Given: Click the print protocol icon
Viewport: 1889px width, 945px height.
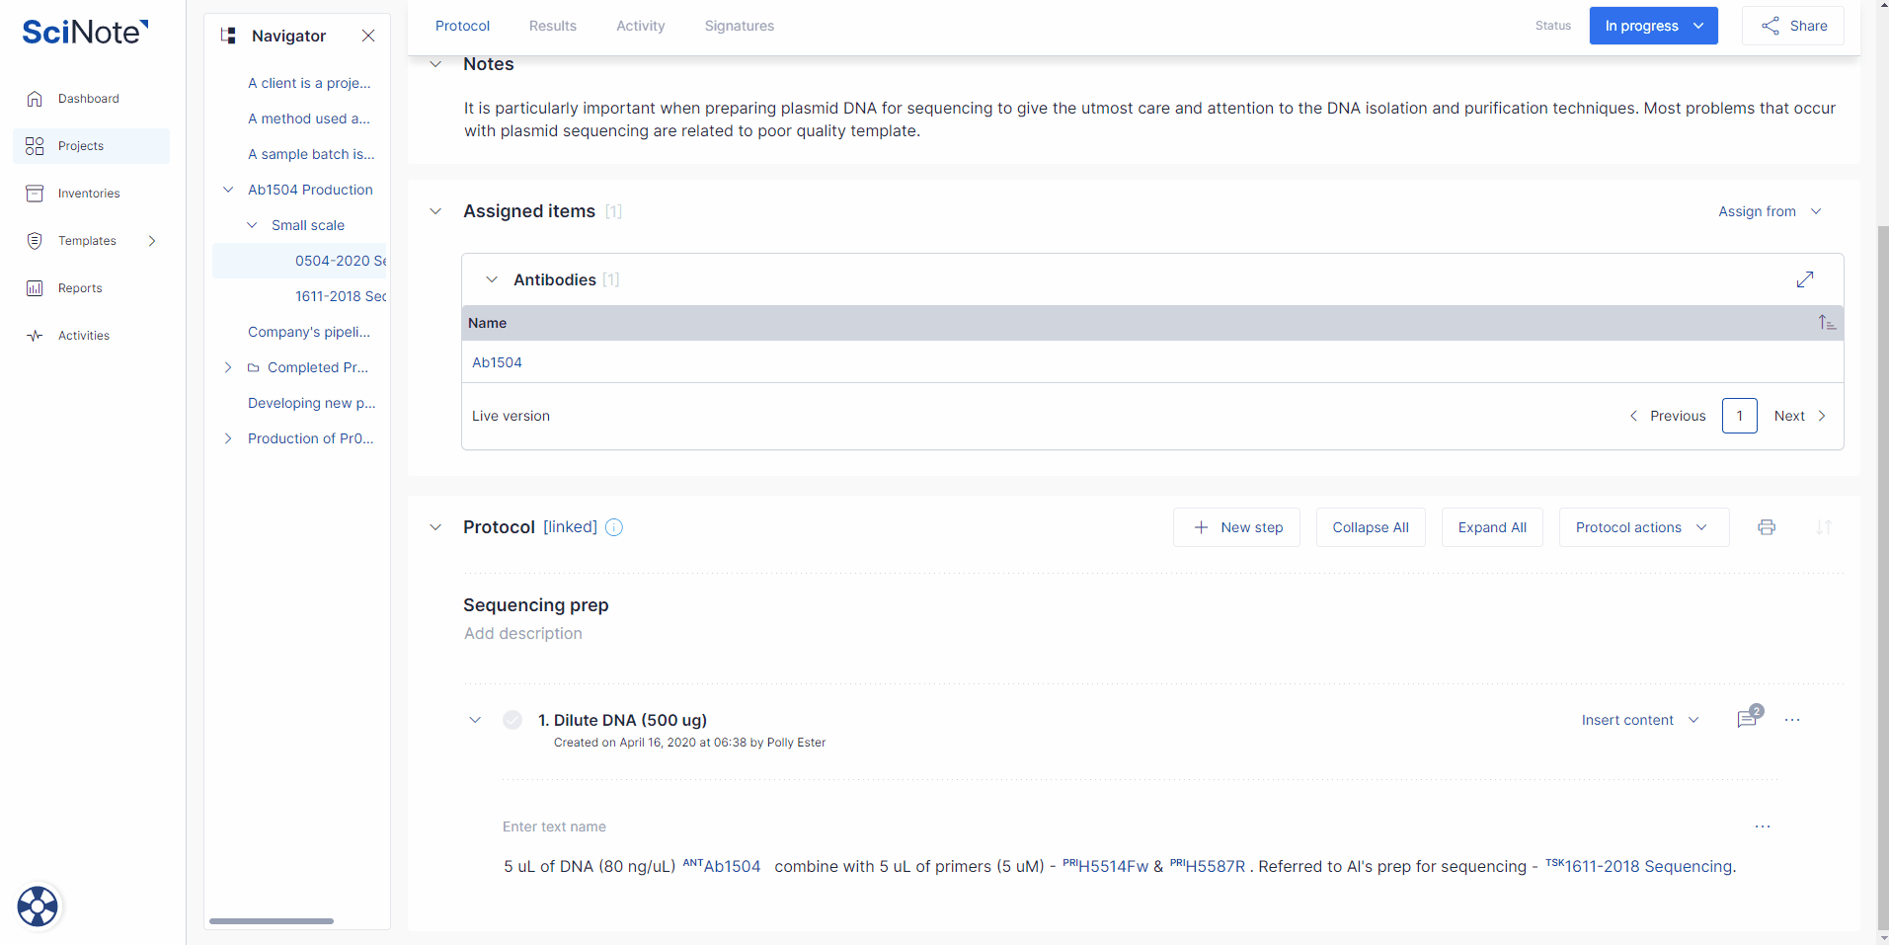Looking at the screenshot, I should pyautogui.click(x=1767, y=527).
